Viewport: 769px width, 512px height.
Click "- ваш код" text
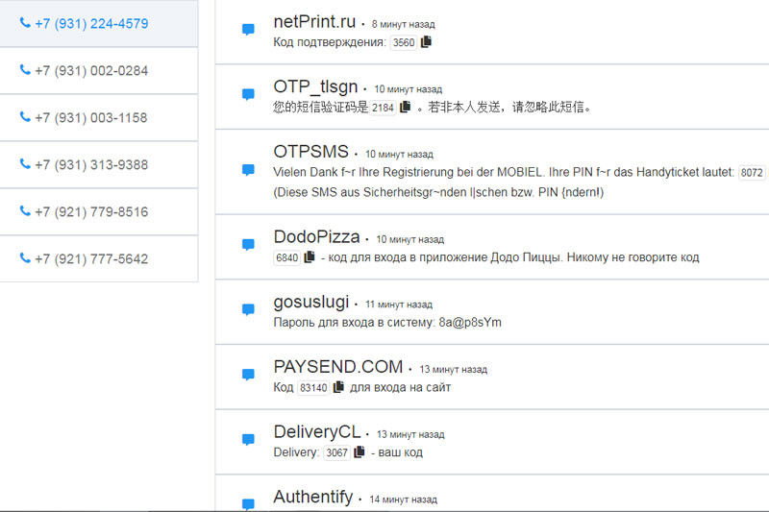397,452
